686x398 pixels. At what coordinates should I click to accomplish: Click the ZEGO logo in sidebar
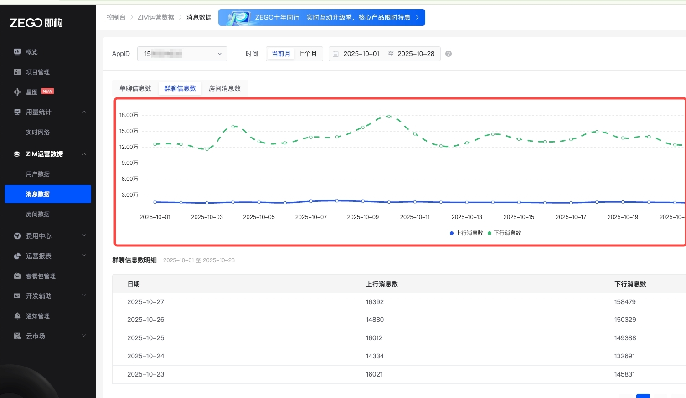(36, 23)
